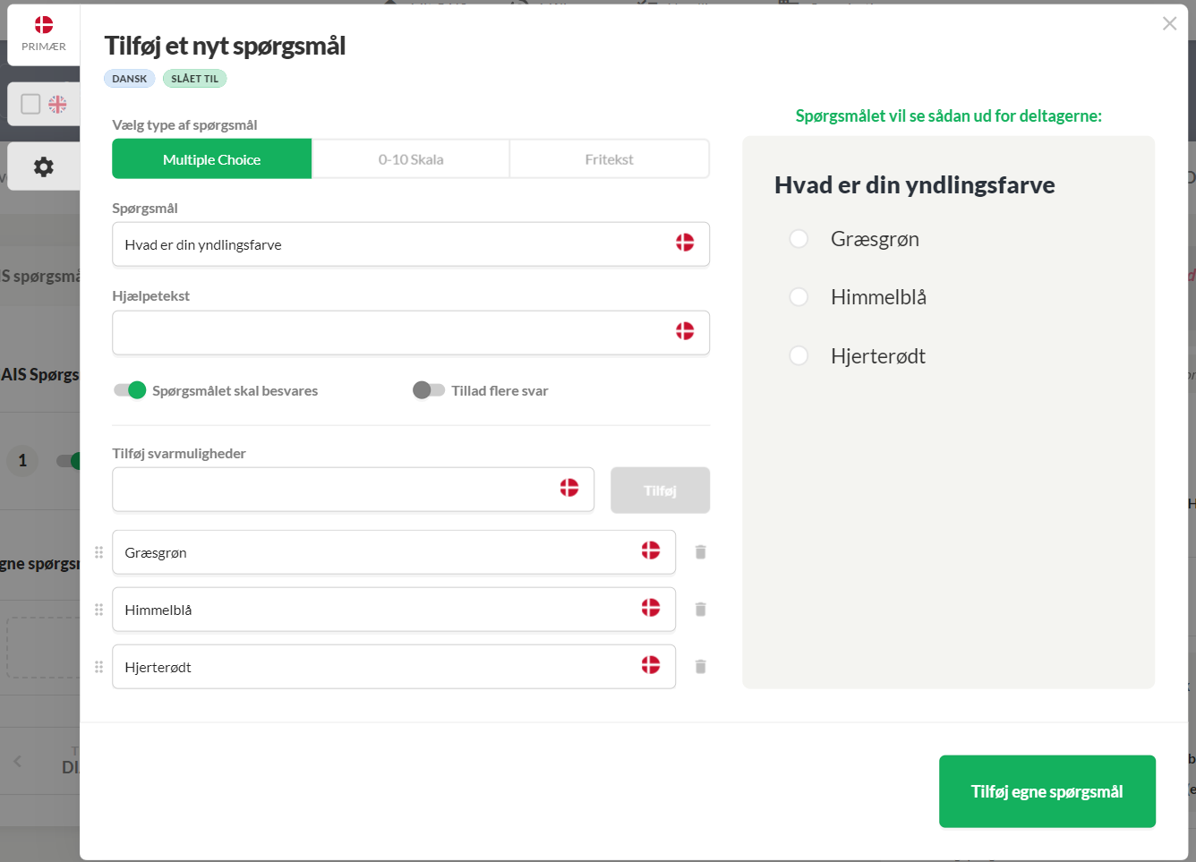1196x862 pixels.
Task: Remove the Hjerterødt option via trash icon
Action: pos(701,667)
